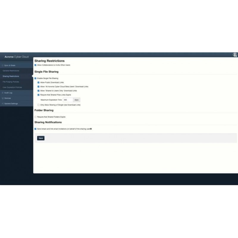Image resolution: width=238 pixels, height=238 pixels.
Task: Toggle Require that Shared Files Links Expire
Action: [38, 95]
